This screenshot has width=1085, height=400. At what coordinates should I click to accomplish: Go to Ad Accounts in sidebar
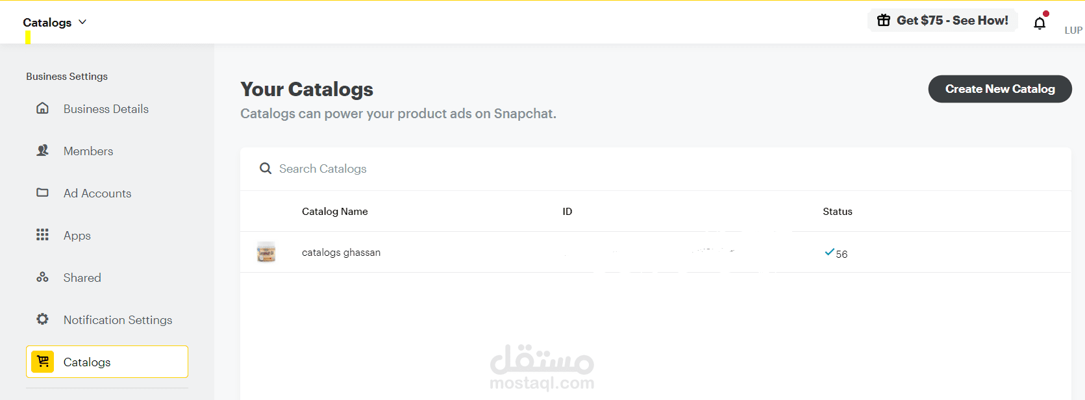point(97,194)
